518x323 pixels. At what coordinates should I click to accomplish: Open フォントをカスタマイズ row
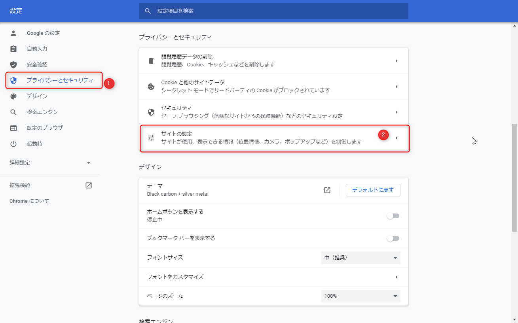point(274,277)
